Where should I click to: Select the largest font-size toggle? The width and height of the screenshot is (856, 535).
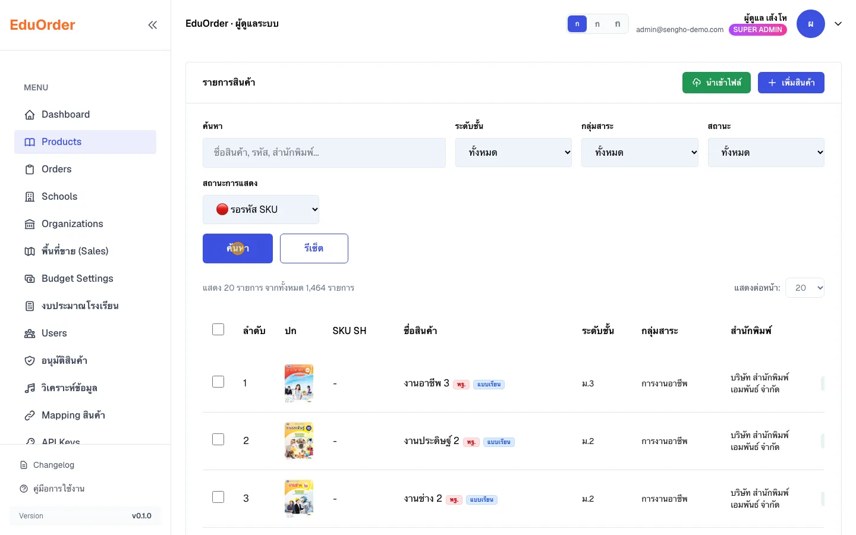pos(618,24)
